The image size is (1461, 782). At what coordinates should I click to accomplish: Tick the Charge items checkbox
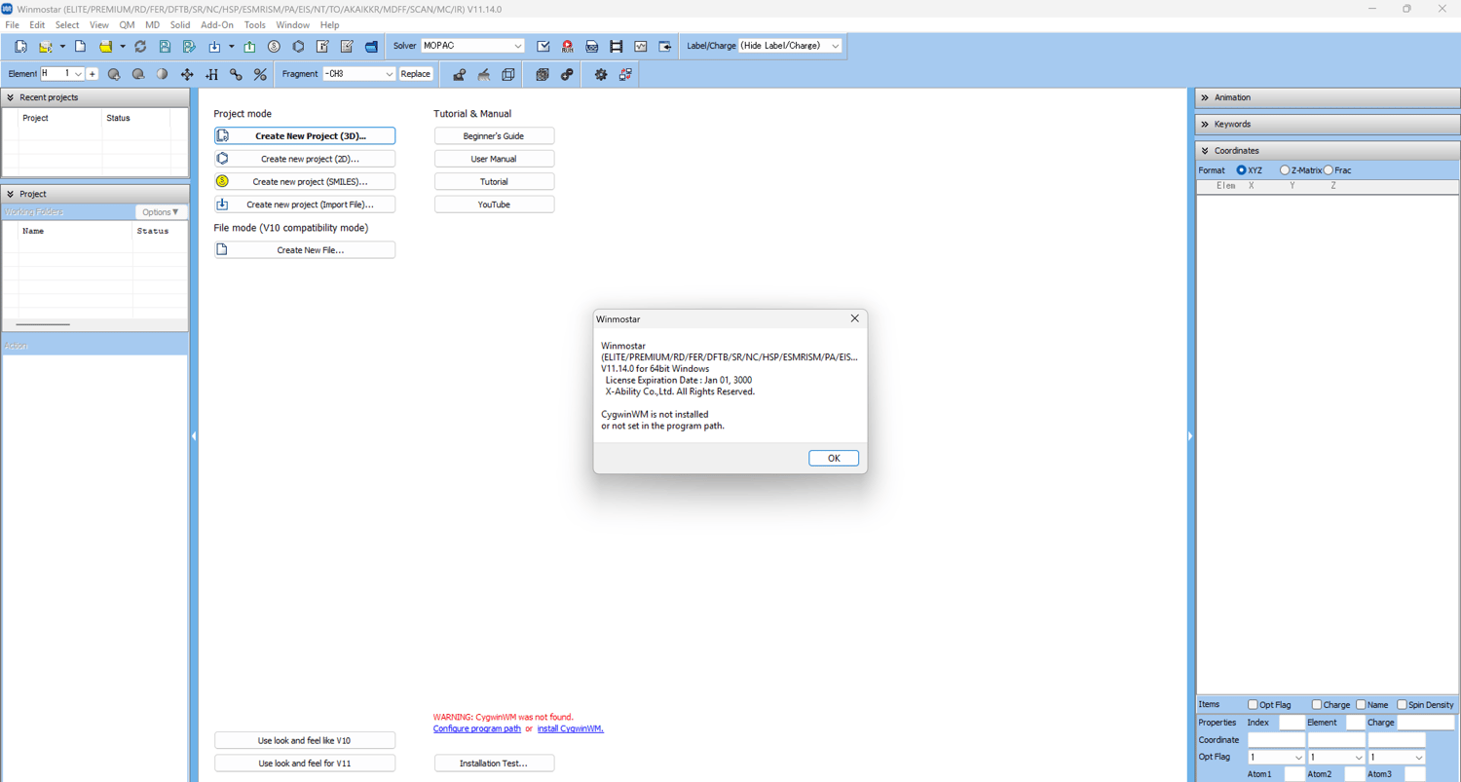(x=1316, y=704)
